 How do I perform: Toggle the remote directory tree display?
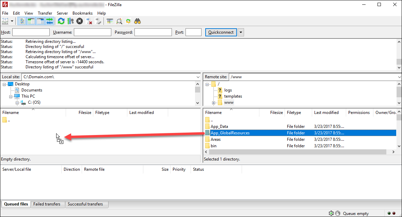point(41,21)
